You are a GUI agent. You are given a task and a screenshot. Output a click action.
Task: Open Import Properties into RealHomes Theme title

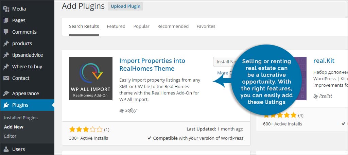click(152, 65)
